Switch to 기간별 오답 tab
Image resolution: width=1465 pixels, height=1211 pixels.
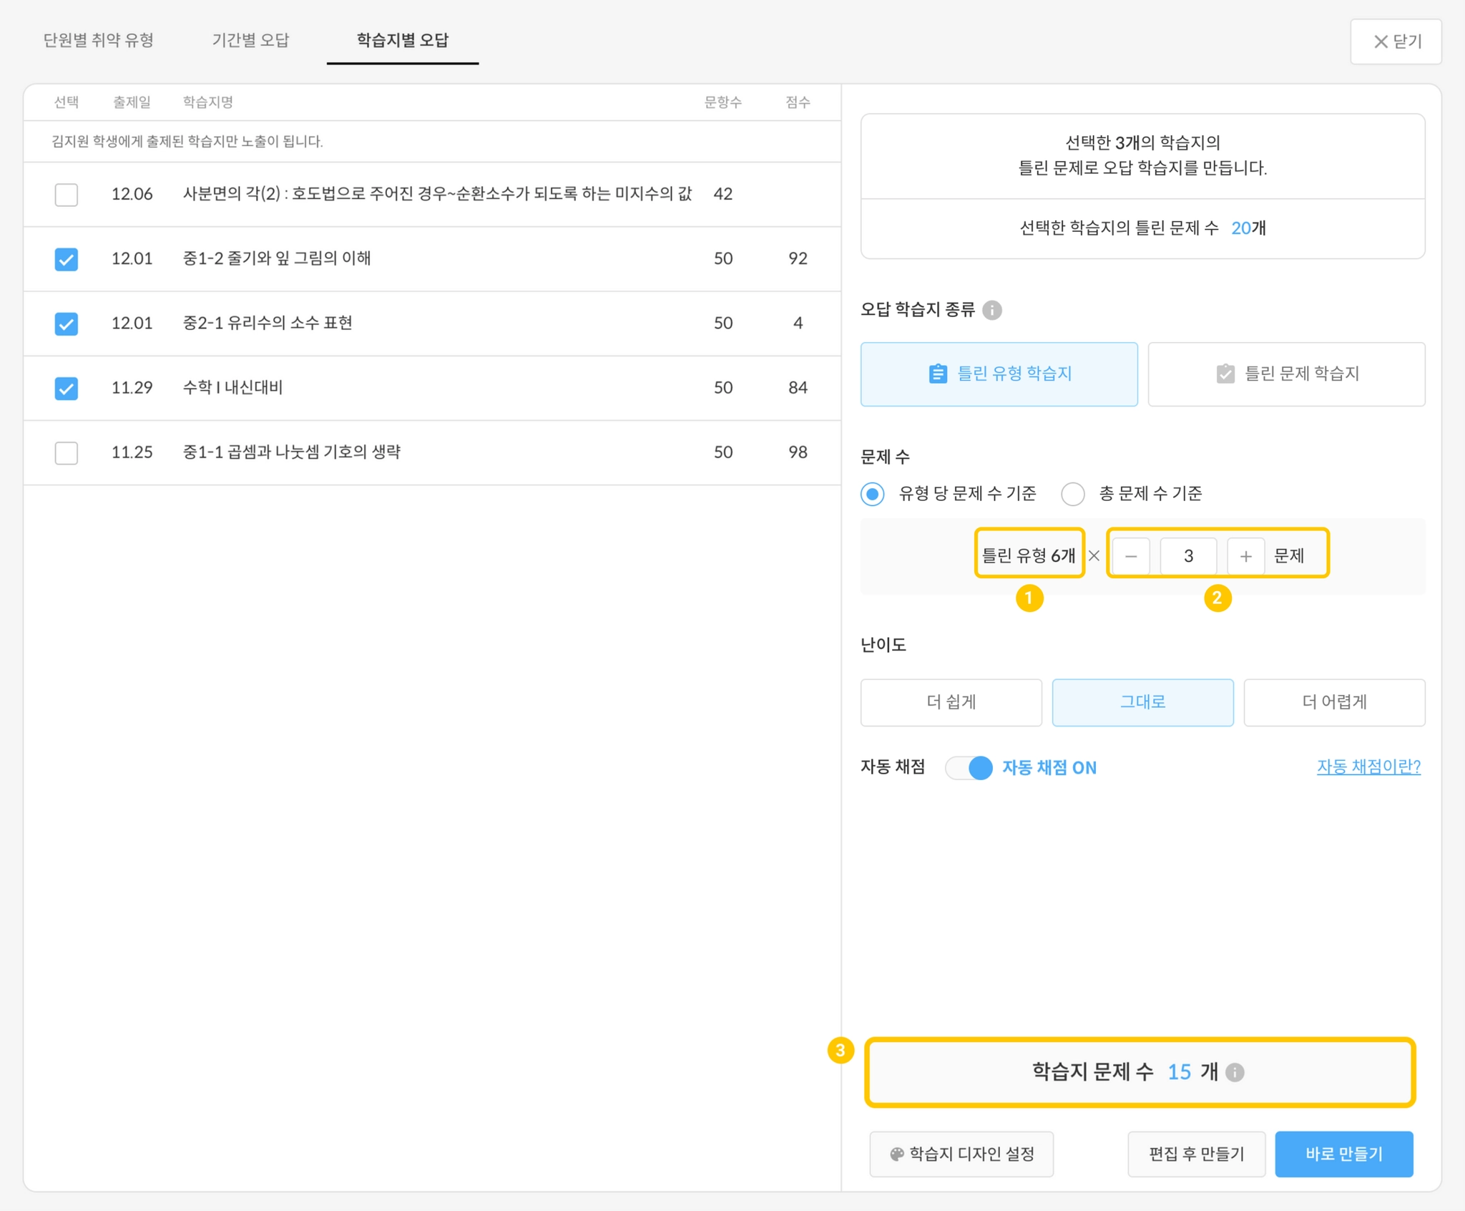pyautogui.click(x=250, y=40)
